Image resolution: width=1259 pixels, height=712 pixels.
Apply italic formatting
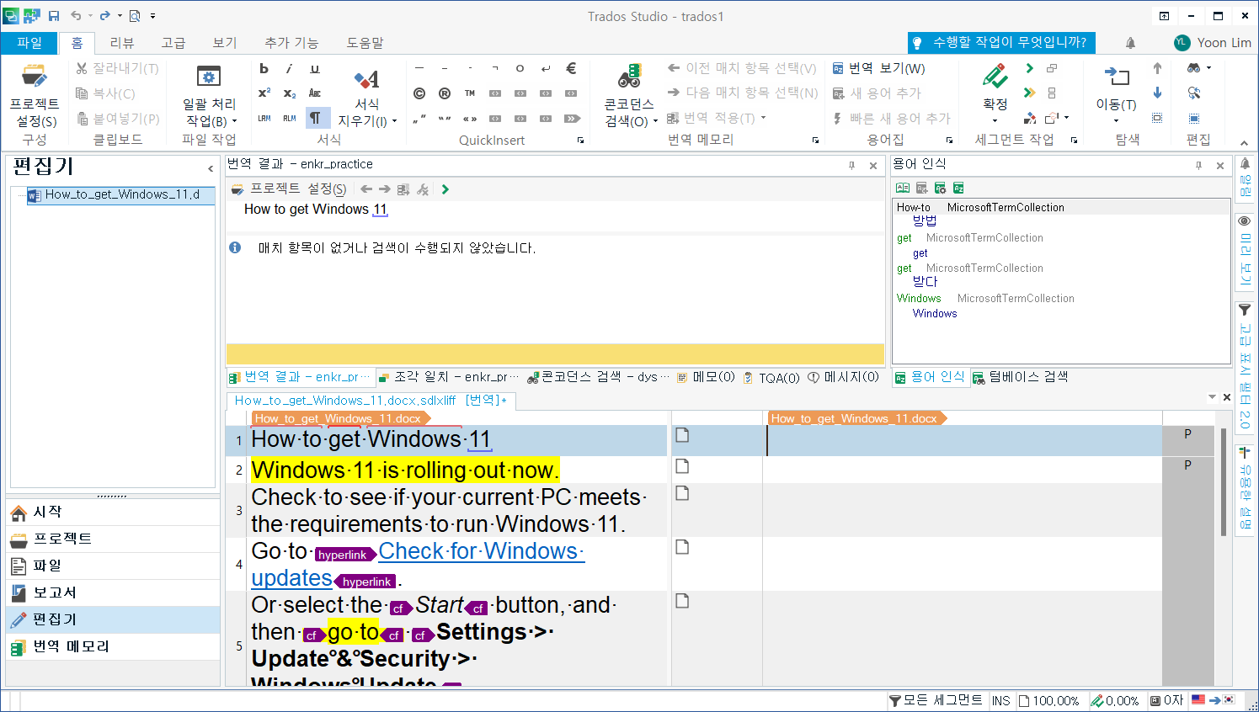coord(289,68)
